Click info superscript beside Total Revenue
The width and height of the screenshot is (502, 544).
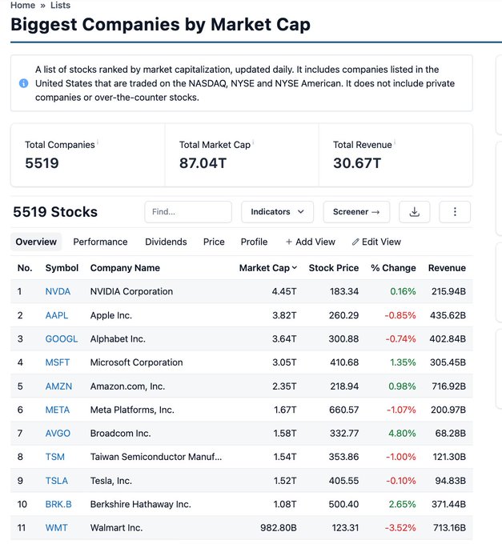coord(395,142)
